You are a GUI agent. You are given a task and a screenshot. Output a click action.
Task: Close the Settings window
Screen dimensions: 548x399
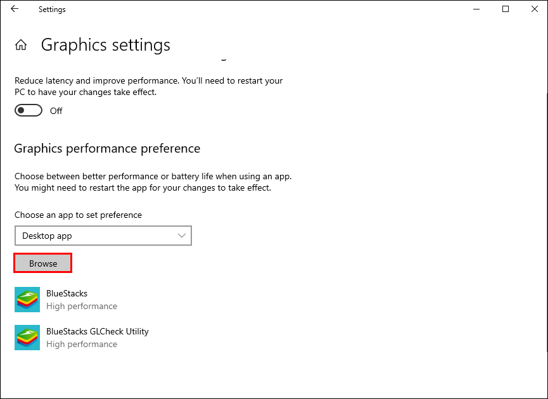[533, 9]
